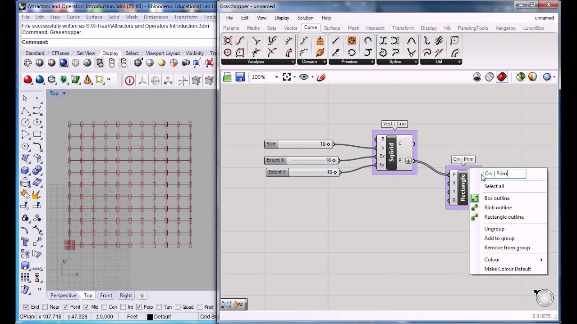
Task: Click group name field containing Crv | Prim
Action: (505, 173)
